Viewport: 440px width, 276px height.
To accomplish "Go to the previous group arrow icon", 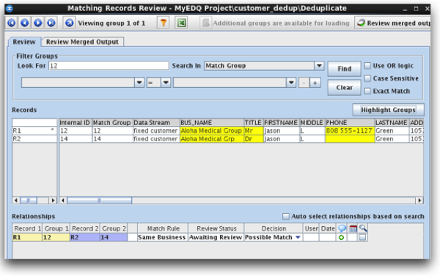I will point(25,23).
